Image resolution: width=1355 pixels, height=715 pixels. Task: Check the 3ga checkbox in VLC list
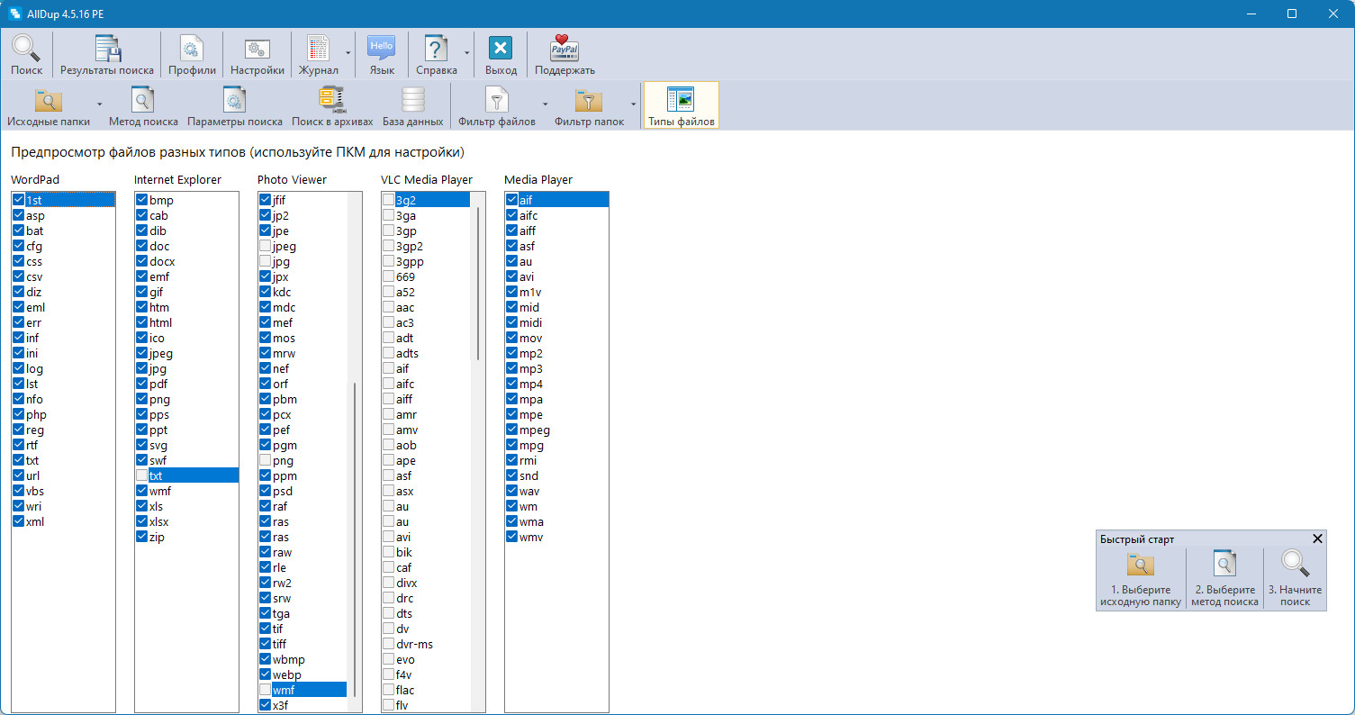[388, 216]
